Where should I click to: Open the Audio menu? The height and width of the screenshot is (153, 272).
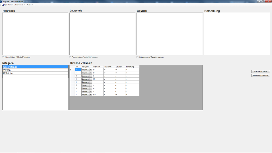(x=30, y=5)
